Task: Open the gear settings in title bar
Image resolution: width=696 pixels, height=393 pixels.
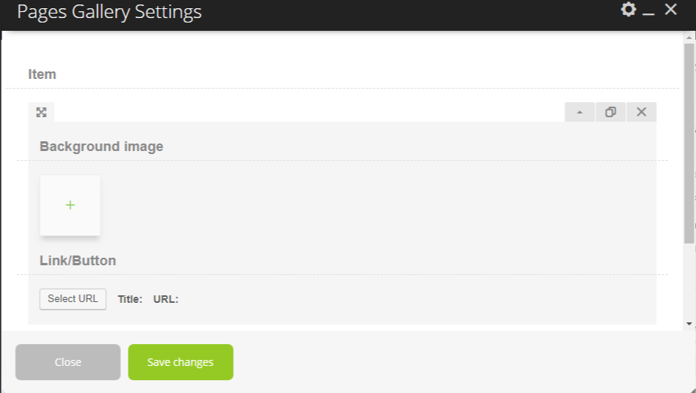Action: coord(628,9)
